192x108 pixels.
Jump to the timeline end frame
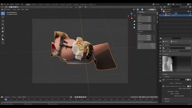pyautogui.click(x=85, y=97)
